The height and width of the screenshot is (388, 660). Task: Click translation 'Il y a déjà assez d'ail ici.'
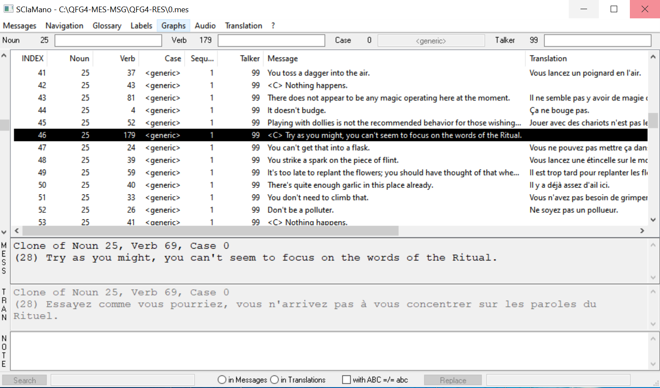(570, 185)
